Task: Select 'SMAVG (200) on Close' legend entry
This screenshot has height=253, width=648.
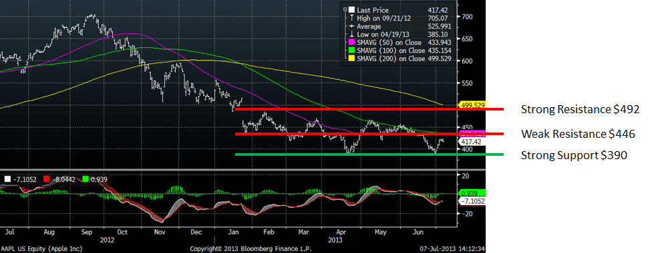Action: (x=391, y=59)
